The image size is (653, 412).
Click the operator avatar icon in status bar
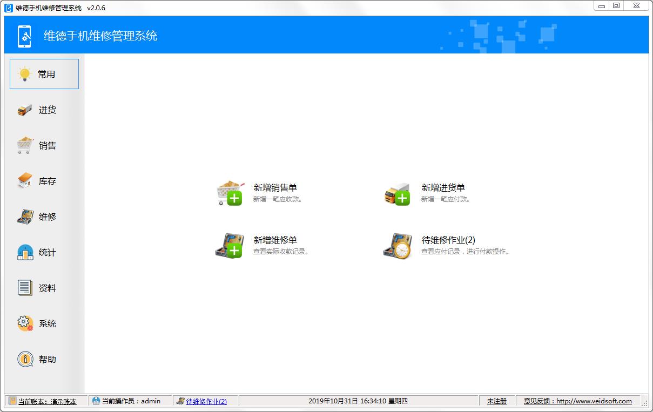coord(96,401)
